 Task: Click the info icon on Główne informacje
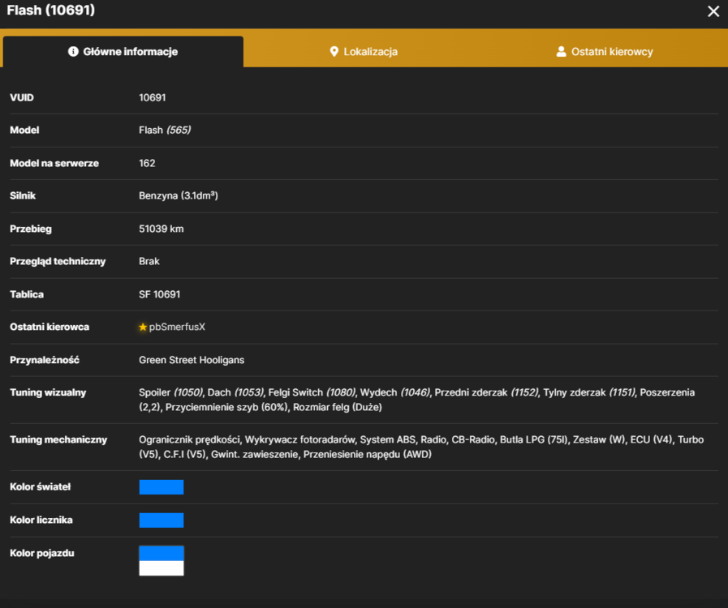coord(73,52)
